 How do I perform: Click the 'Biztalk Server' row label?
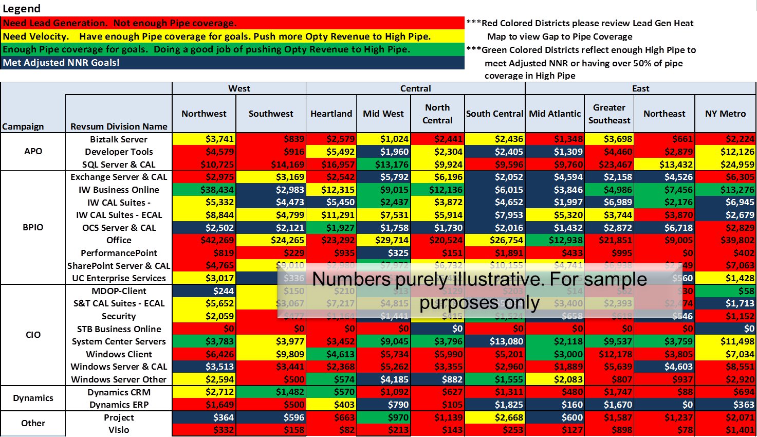pos(119,139)
